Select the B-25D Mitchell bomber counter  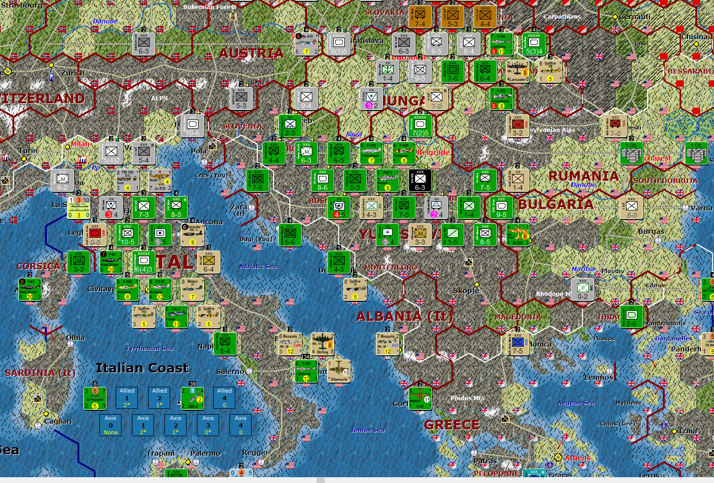coord(517,235)
